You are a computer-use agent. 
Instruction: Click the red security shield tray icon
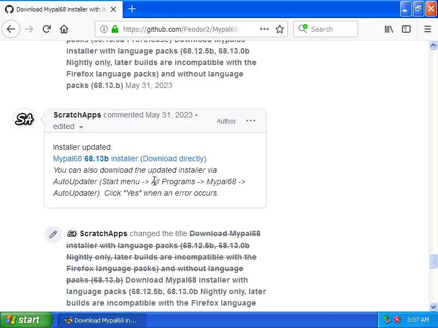397,320
